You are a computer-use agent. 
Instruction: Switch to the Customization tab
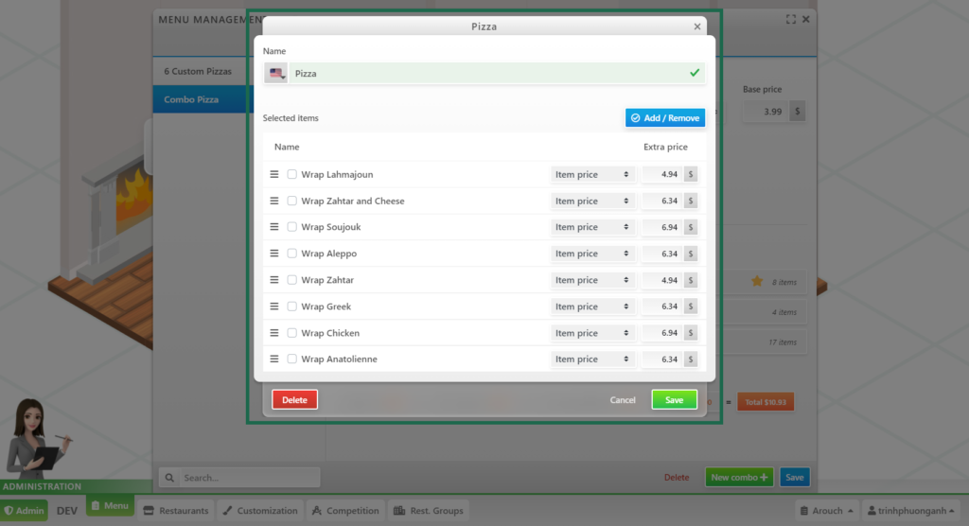pyautogui.click(x=260, y=511)
